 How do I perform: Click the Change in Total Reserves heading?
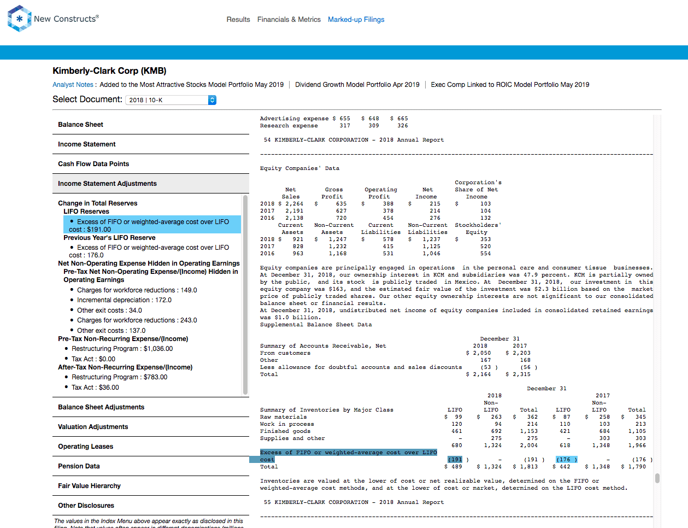(x=98, y=203)
